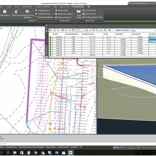
Task: Click the Adjacent Elevations by Reference icon
Action: [x=90, y=30]
